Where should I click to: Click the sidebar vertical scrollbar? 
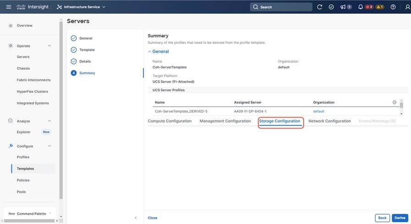pyautogui.click(x=61, y=110)
